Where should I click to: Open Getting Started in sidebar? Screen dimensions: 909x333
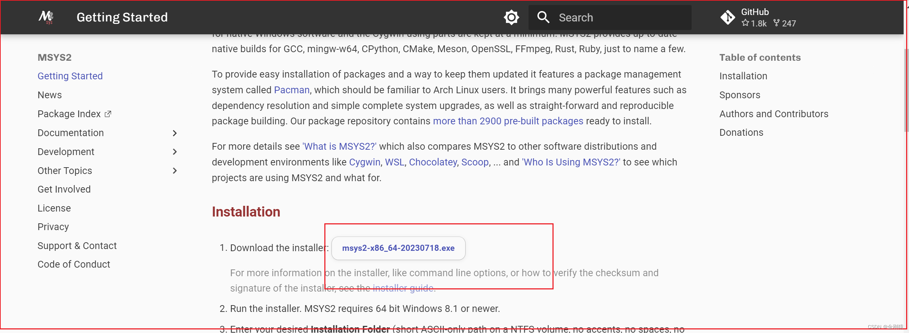pos(70,76)
